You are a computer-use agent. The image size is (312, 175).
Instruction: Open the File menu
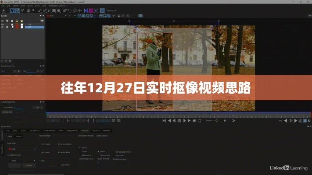[3, 6]
